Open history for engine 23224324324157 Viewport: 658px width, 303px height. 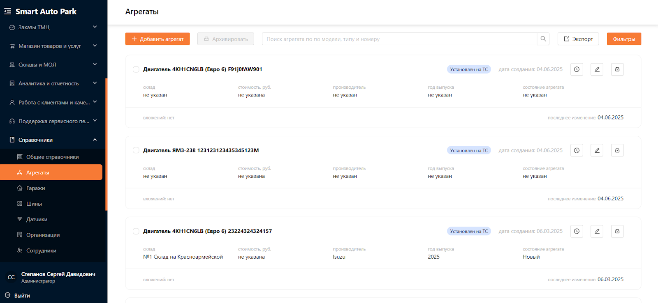click(x=577, y=232)
